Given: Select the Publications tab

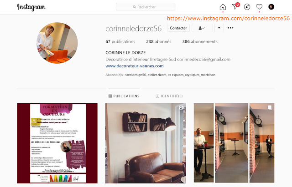Looking at the screenshot, I should pyautogui.click(x=124, y=96).
